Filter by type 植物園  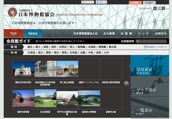(102, 47)
